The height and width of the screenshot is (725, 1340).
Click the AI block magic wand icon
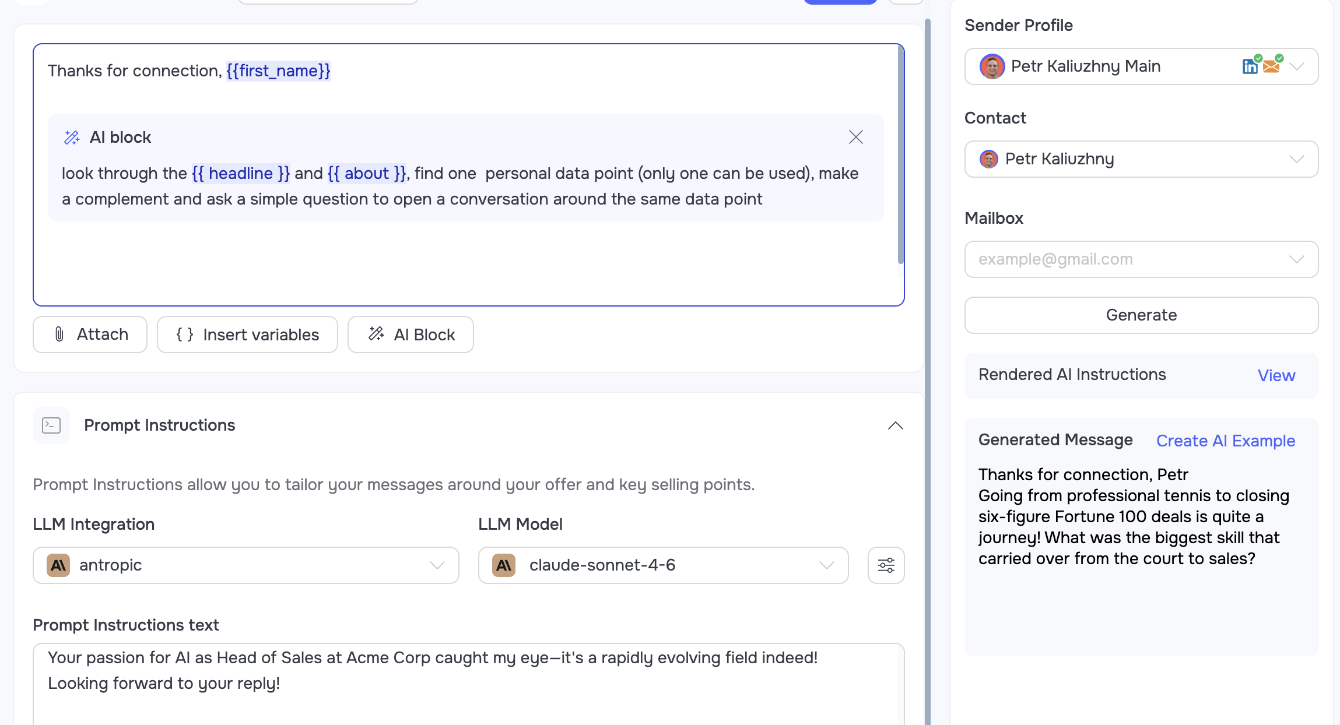point(72,138)
